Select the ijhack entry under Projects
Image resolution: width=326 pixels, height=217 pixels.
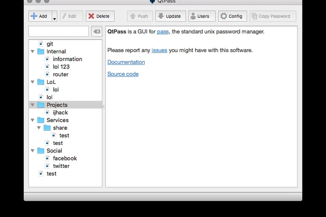(x=60, y=113)
